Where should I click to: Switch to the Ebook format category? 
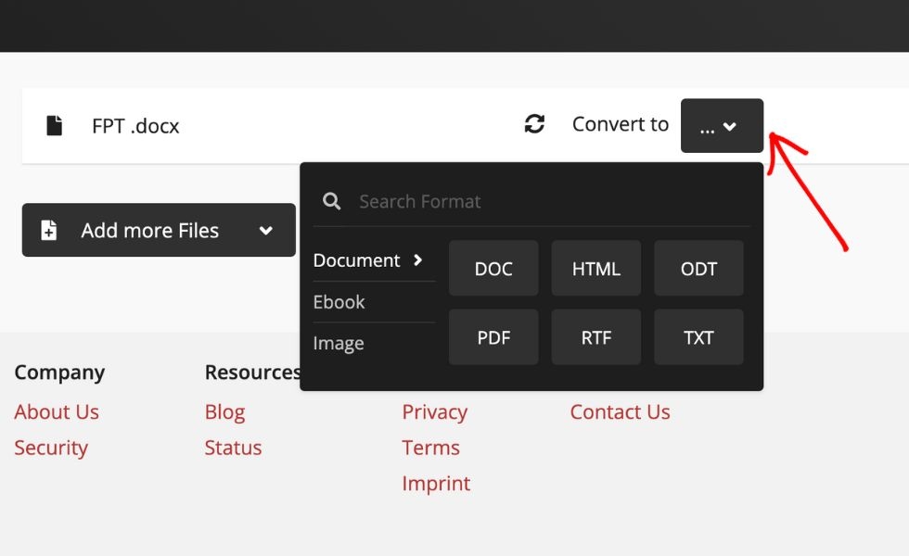(339, 301)
